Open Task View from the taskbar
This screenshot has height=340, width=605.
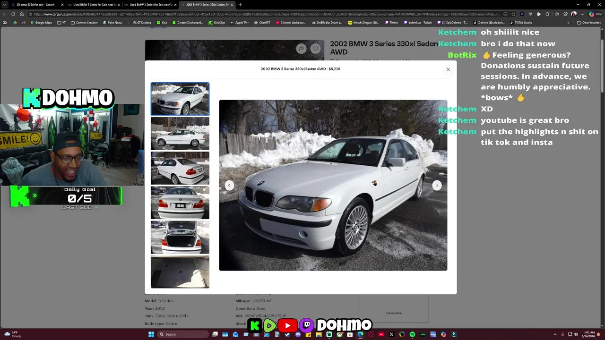click(x=215, y=334)
